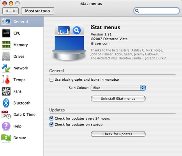The width and height of the screenshot is (182, 156).
Task: Click the Fans icon
Action: [6, 91]
